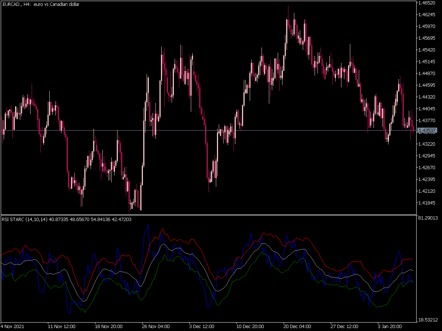Click the 27 Dec 12:00 time label
This screenshot has height=331, width=442.
point(344,327)
